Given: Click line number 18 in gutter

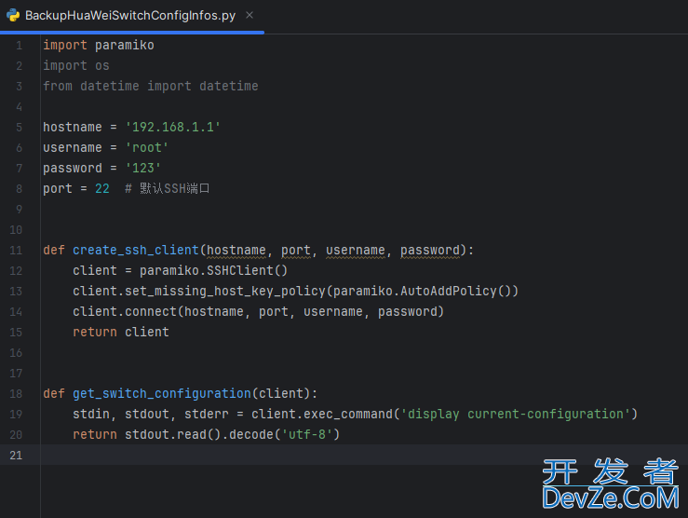Looking at the screenshot, I should click(16, 394).
